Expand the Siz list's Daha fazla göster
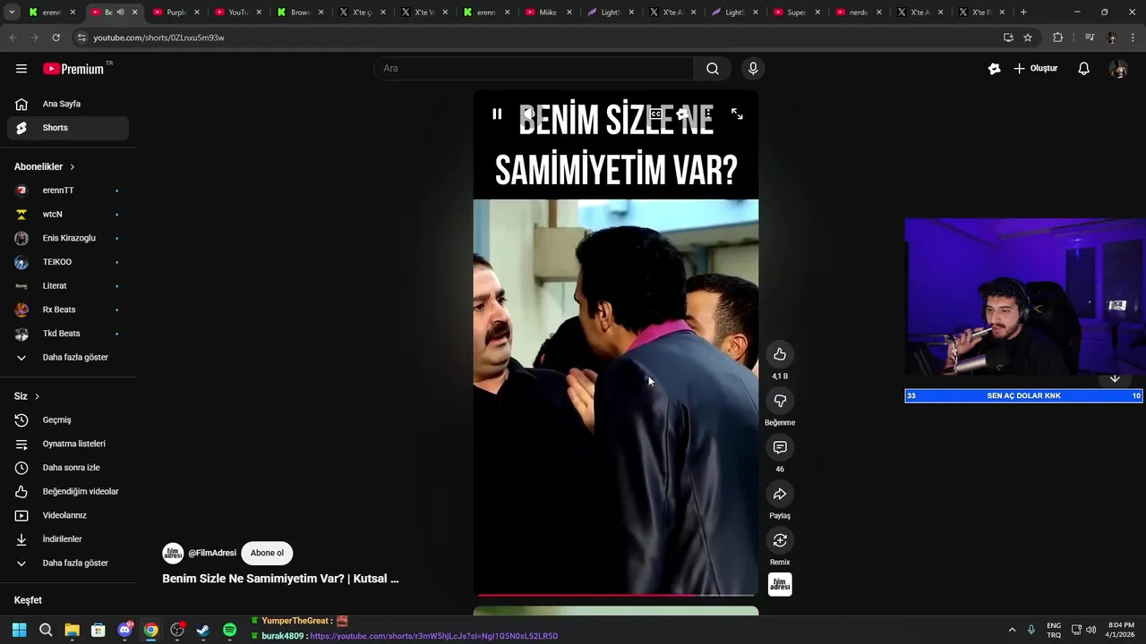The image size is (1146, 644). [68, 563]
